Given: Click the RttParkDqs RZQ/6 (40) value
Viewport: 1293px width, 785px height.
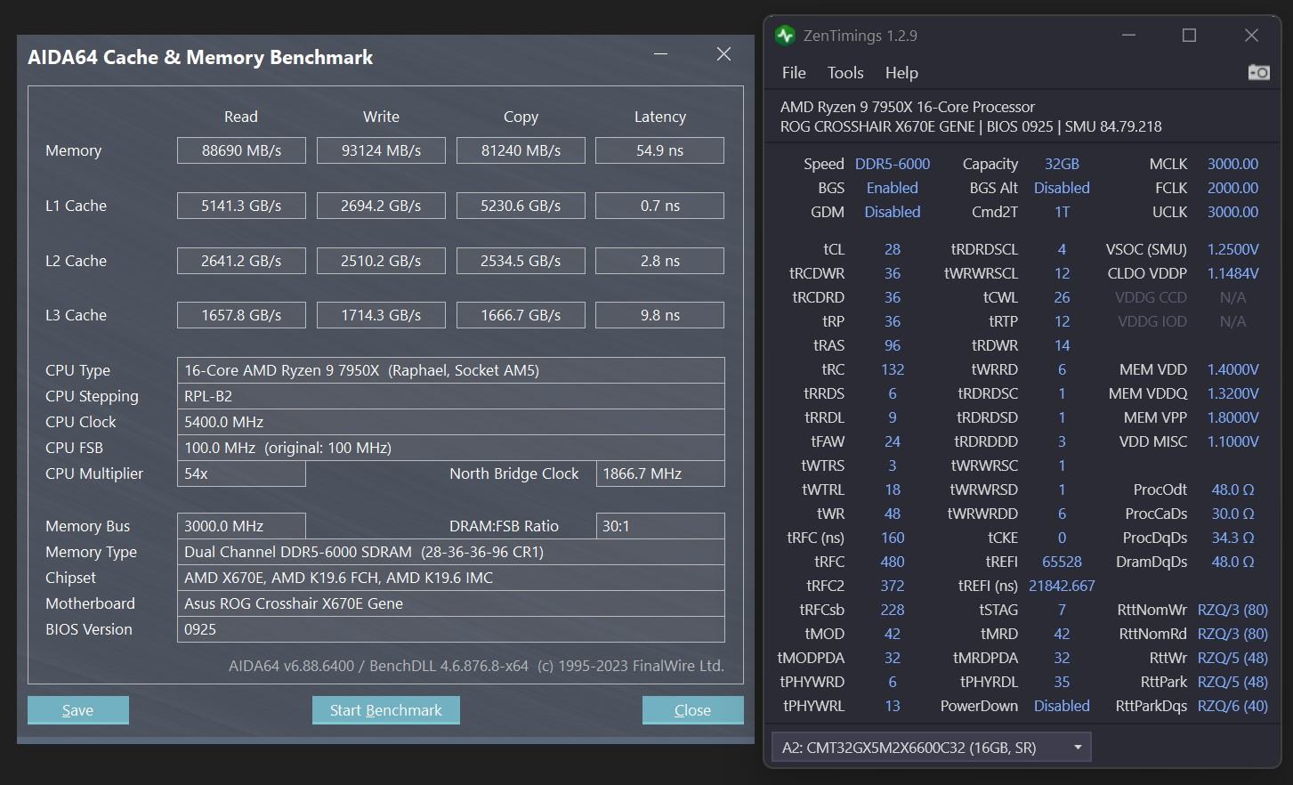Looking at the screenshot, I should (1232, 706).
